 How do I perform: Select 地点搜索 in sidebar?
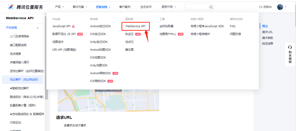click(15, 54)
